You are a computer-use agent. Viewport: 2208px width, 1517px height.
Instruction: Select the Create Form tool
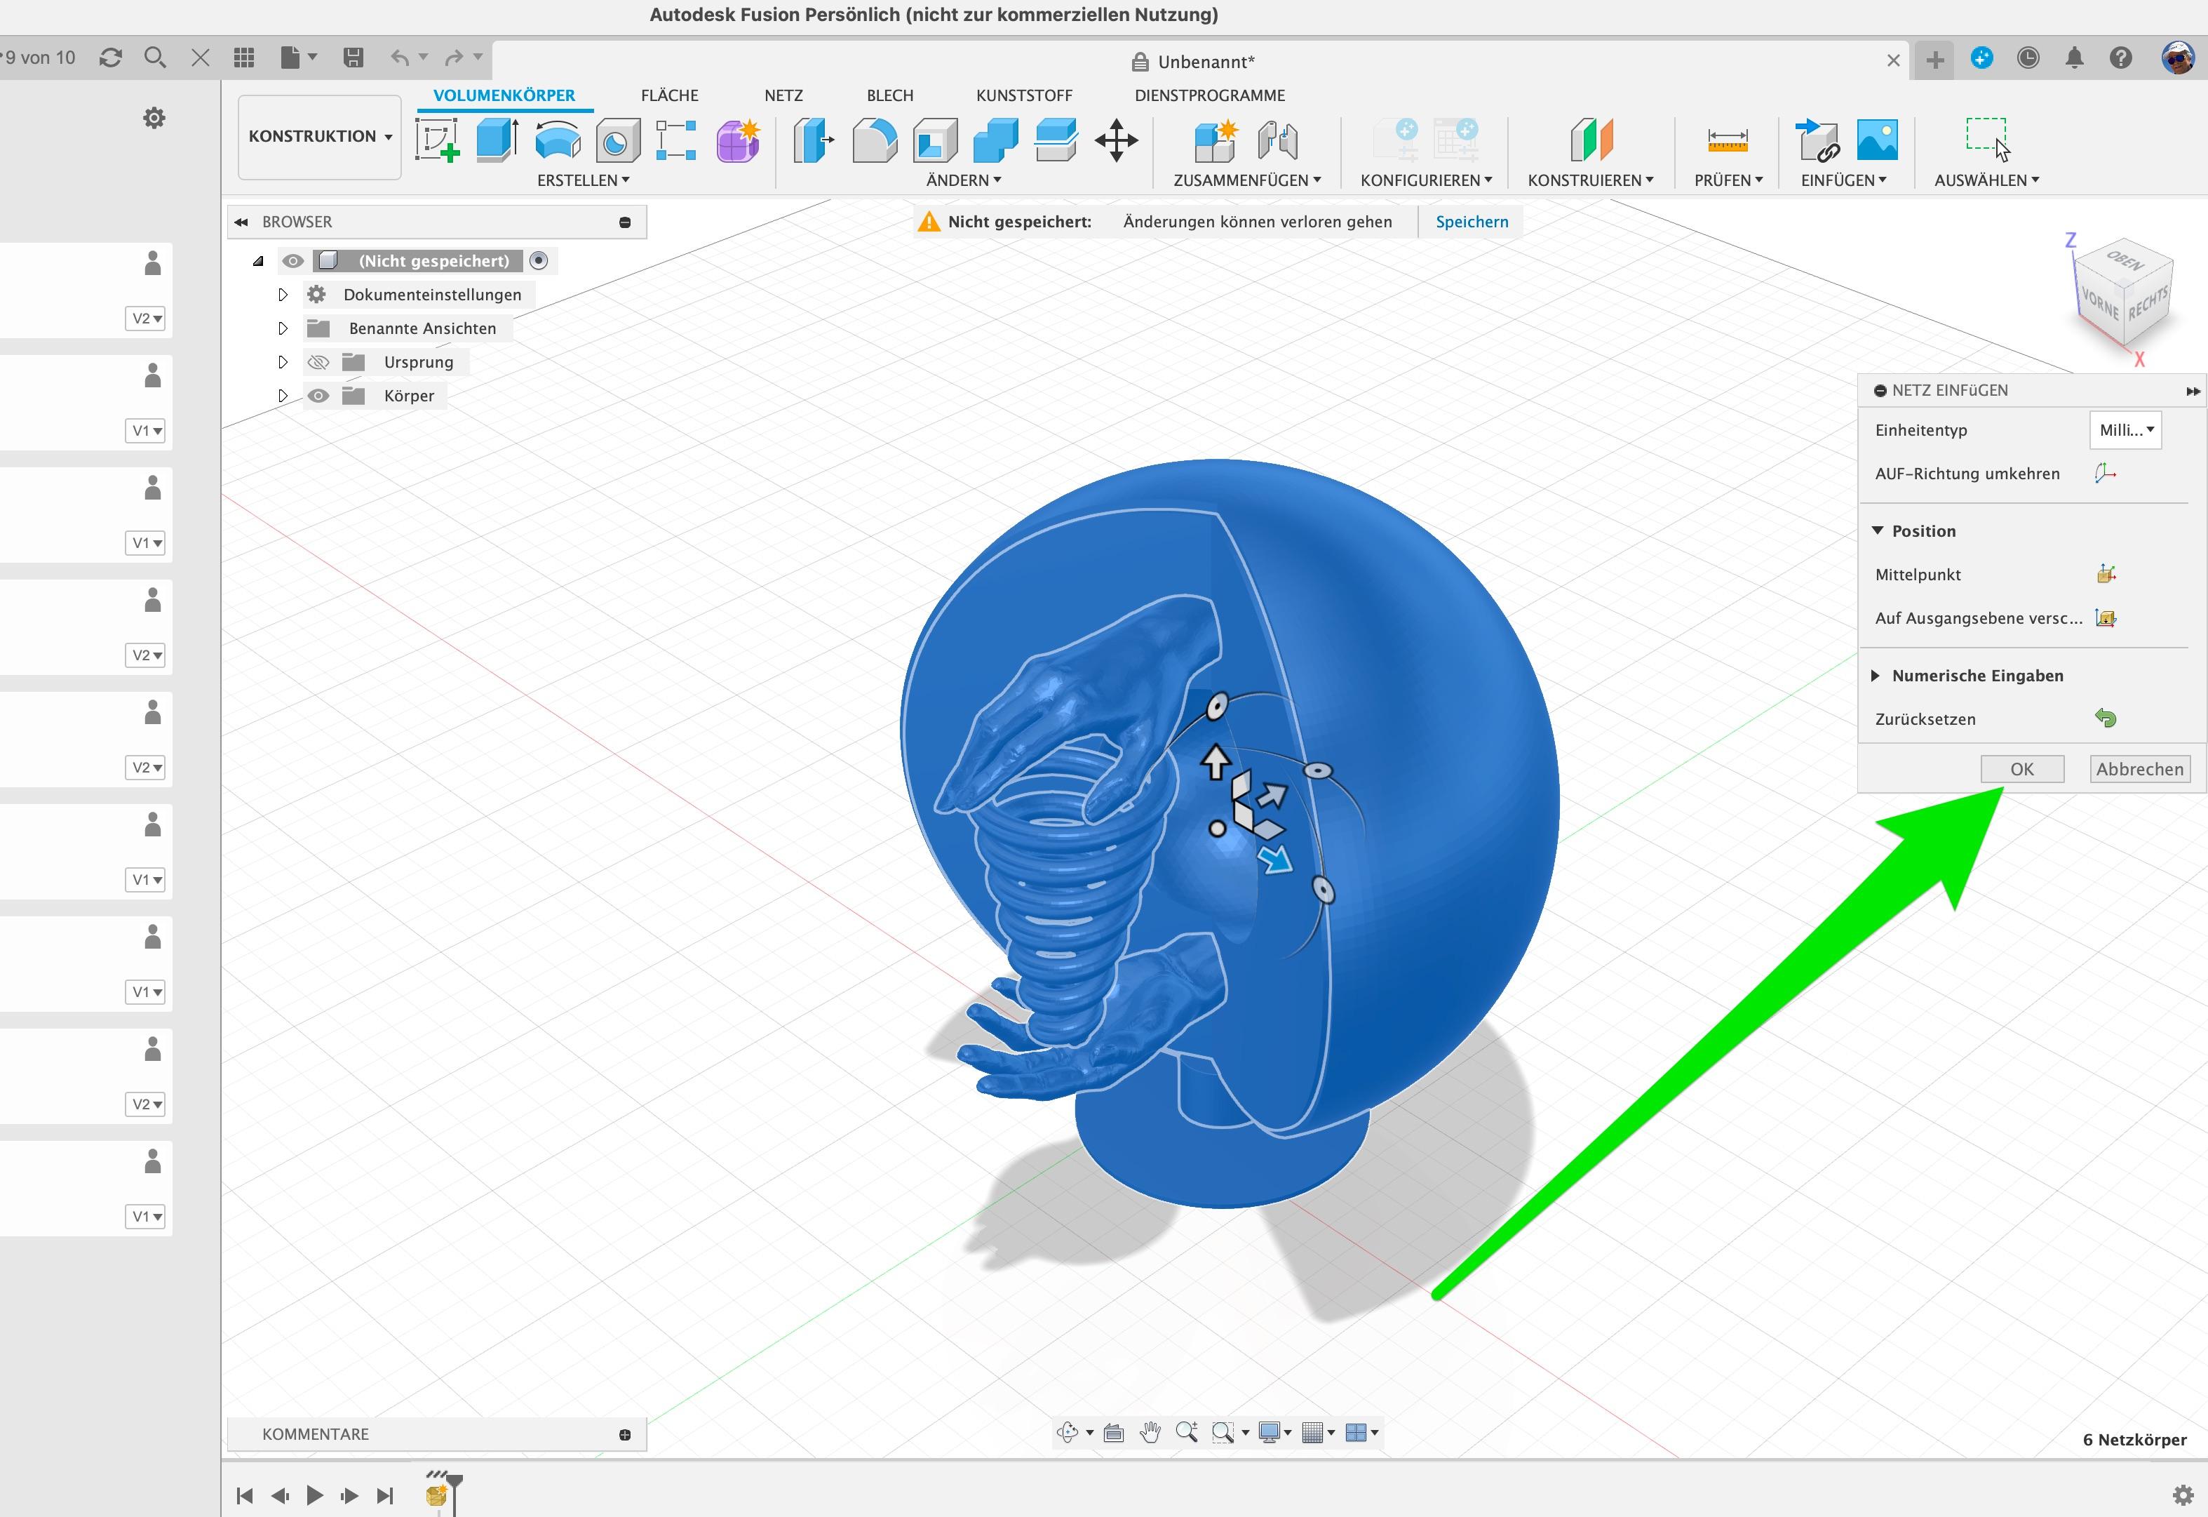point(738,140)
